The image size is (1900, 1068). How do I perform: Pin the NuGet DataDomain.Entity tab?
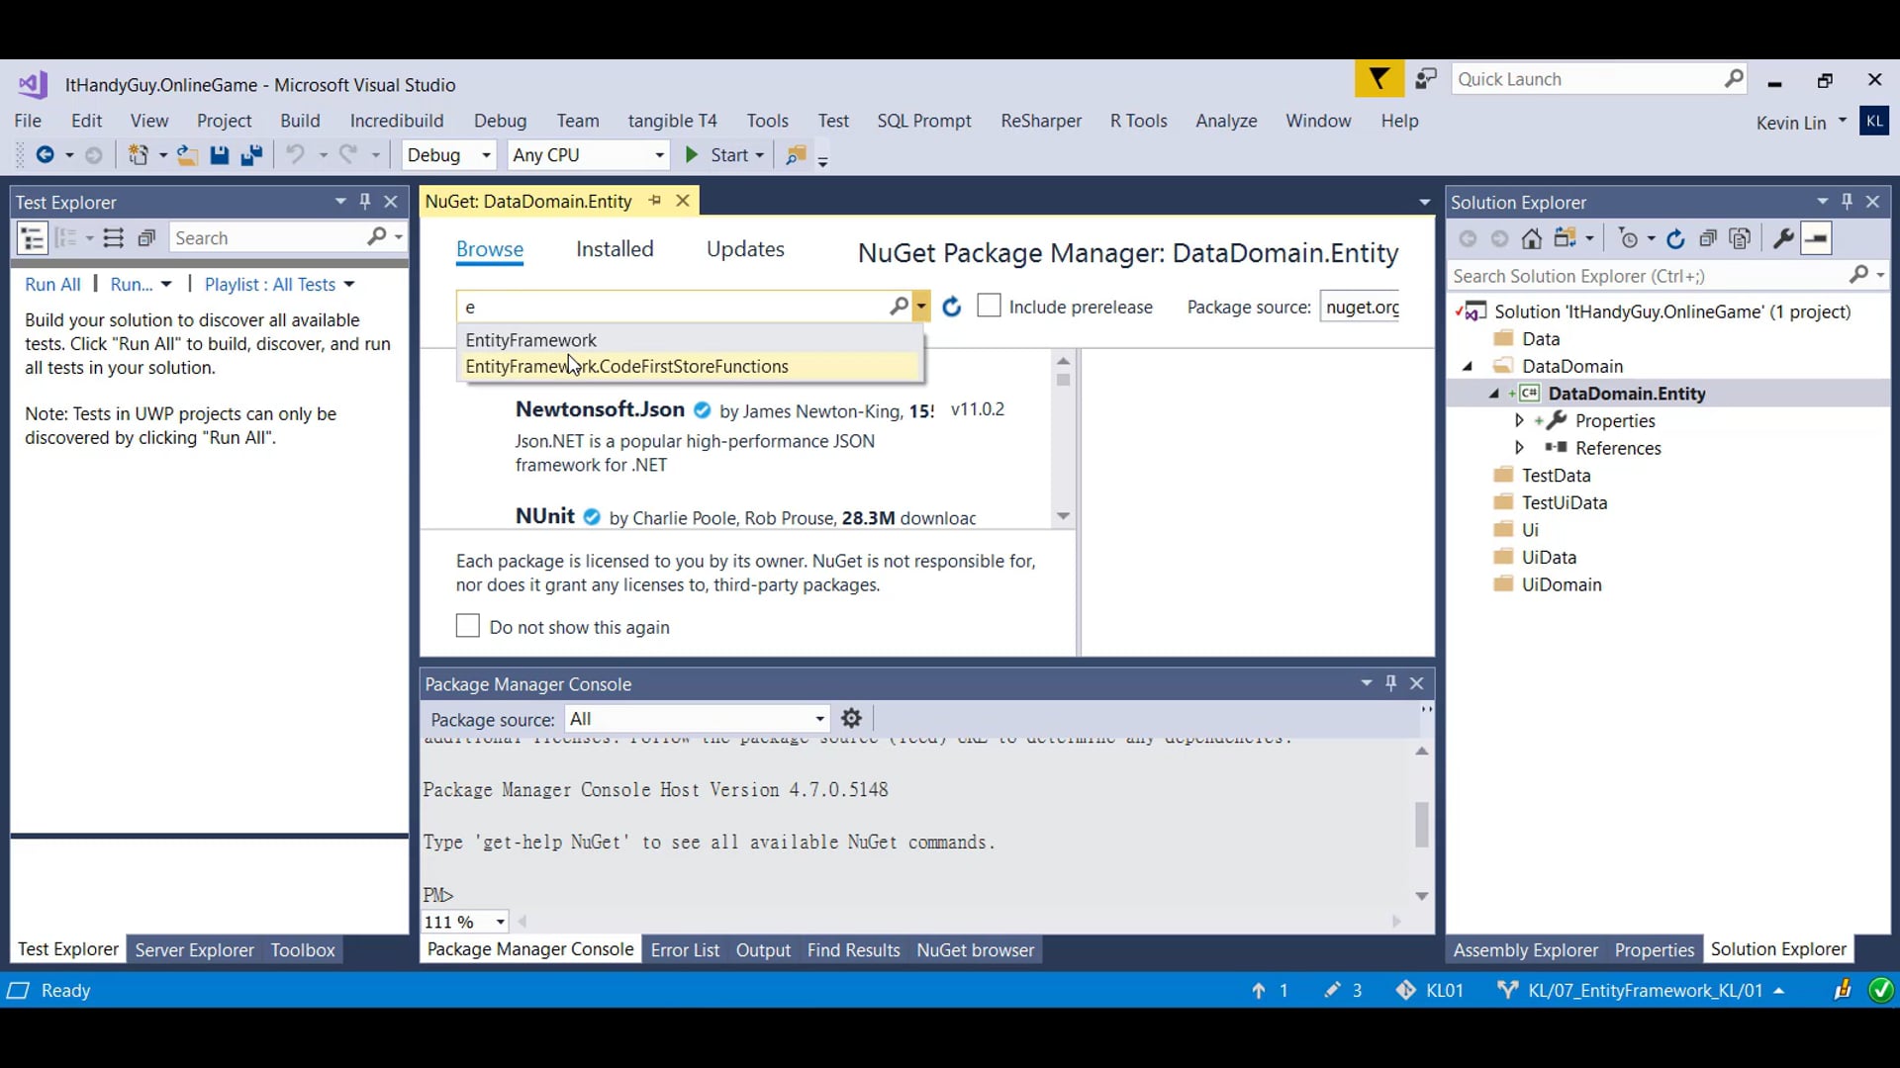tap(655, 201)
